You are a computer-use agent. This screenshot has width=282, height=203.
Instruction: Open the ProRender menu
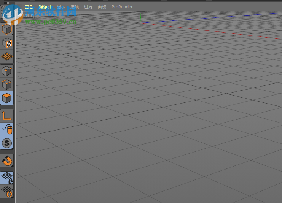[x=122, y=7]
